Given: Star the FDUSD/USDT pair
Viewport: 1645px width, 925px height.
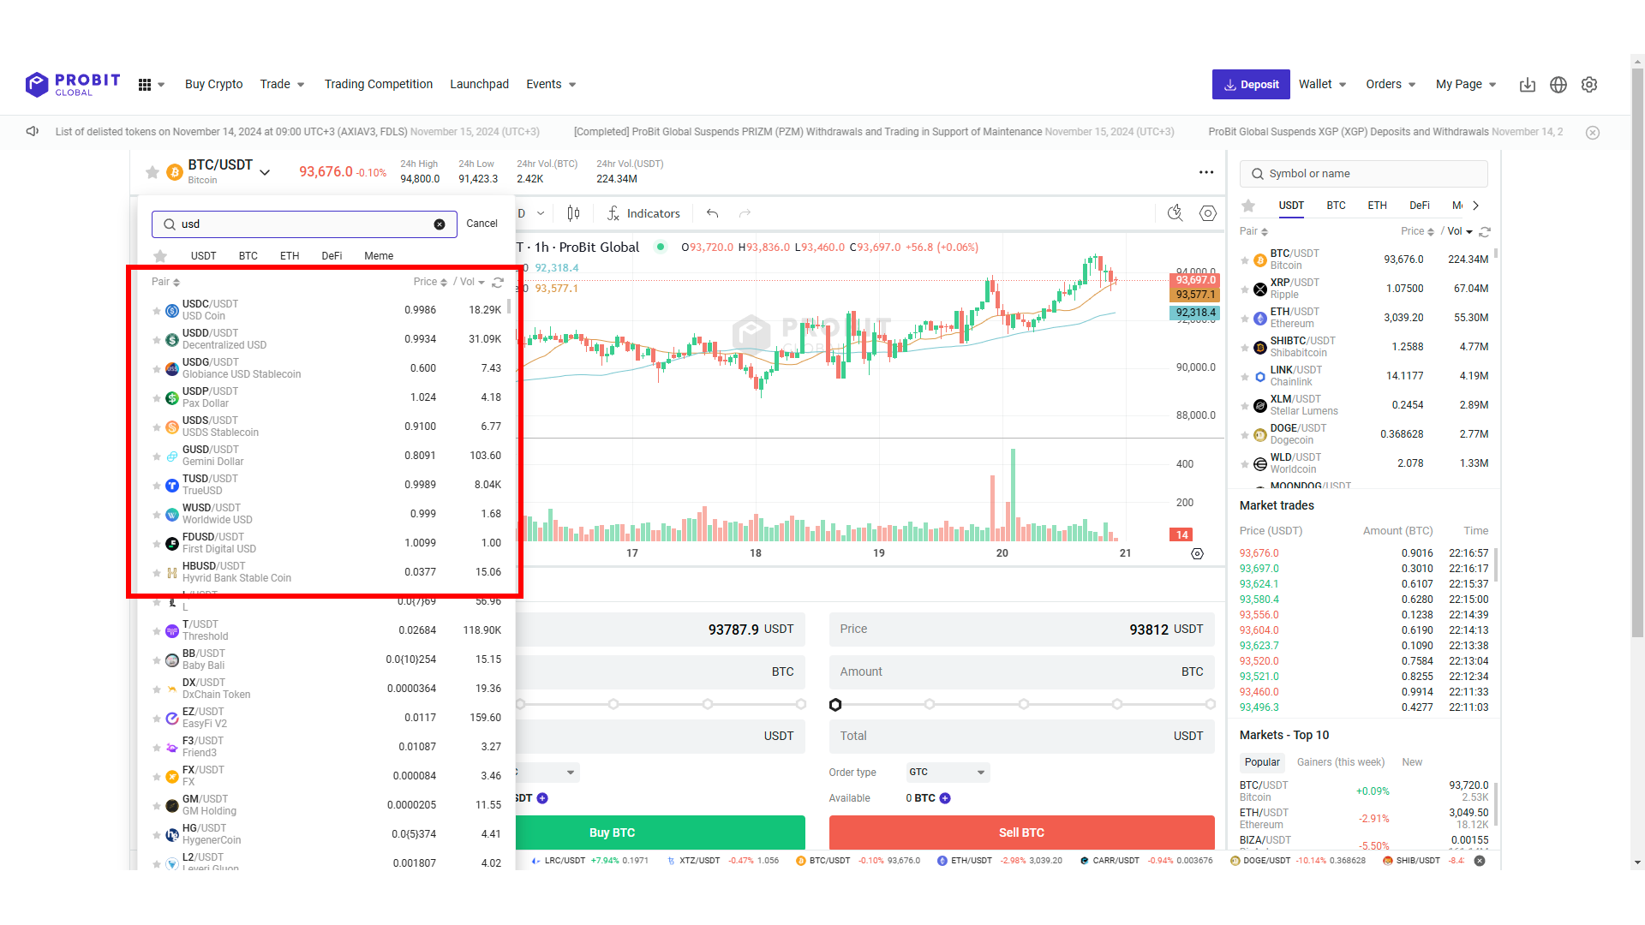Looking at the screenshot, I should (x=157, y=544).
